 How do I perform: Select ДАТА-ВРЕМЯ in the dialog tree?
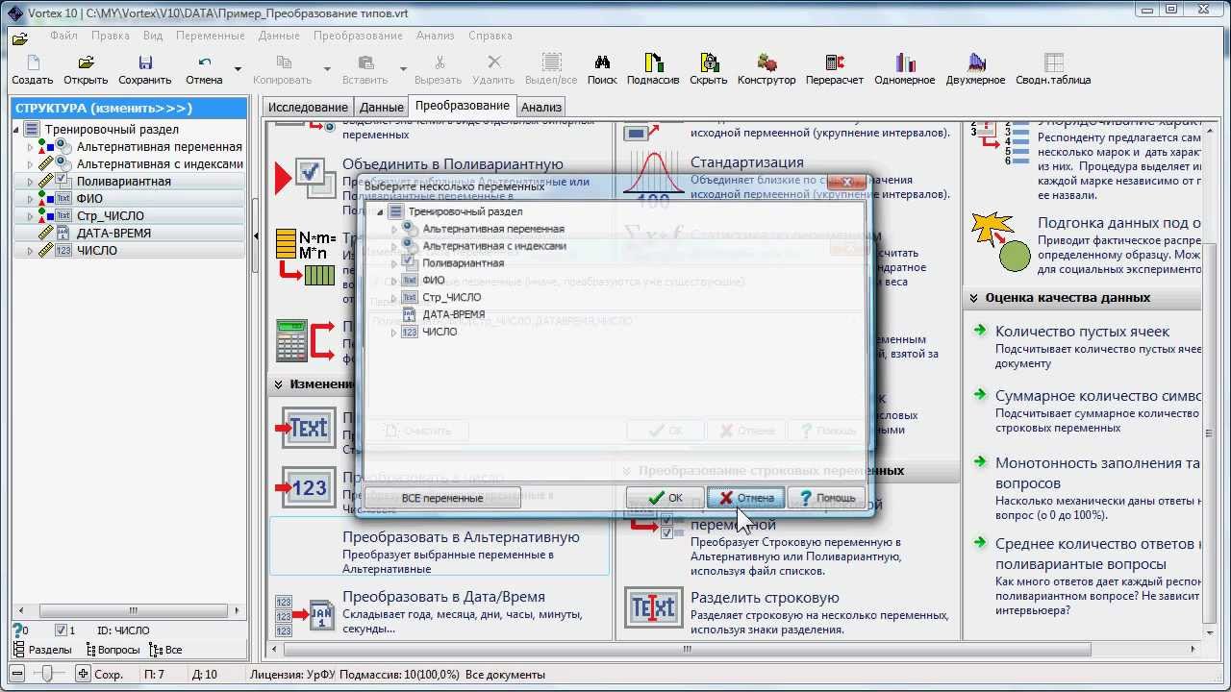453,314
